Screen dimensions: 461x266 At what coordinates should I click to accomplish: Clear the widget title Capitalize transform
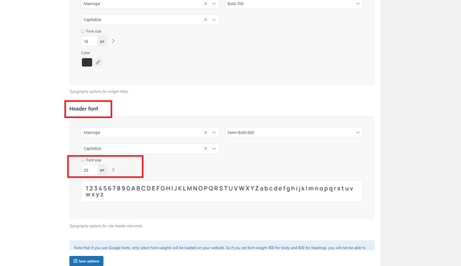coord(205,19)
